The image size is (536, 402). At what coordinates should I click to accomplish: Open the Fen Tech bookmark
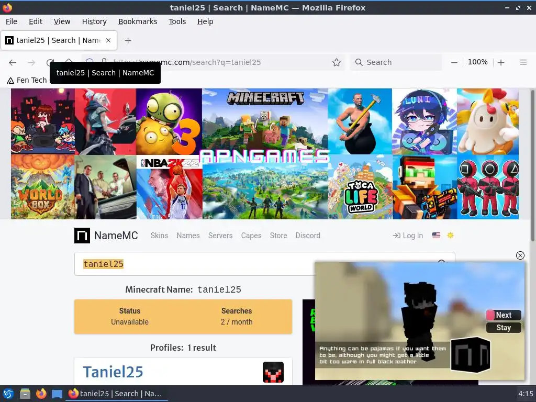[27, 80]
